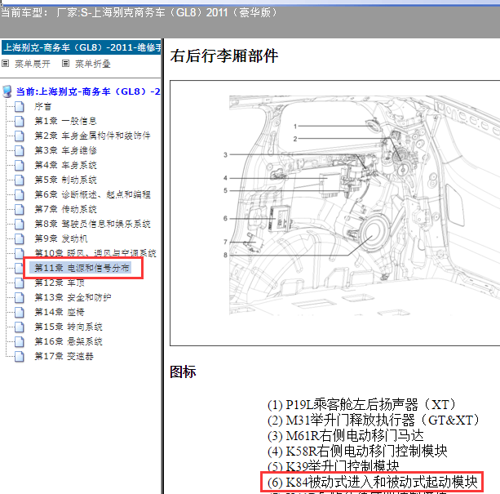
Task: Open 第1章 一般信息
Action: 65,121
